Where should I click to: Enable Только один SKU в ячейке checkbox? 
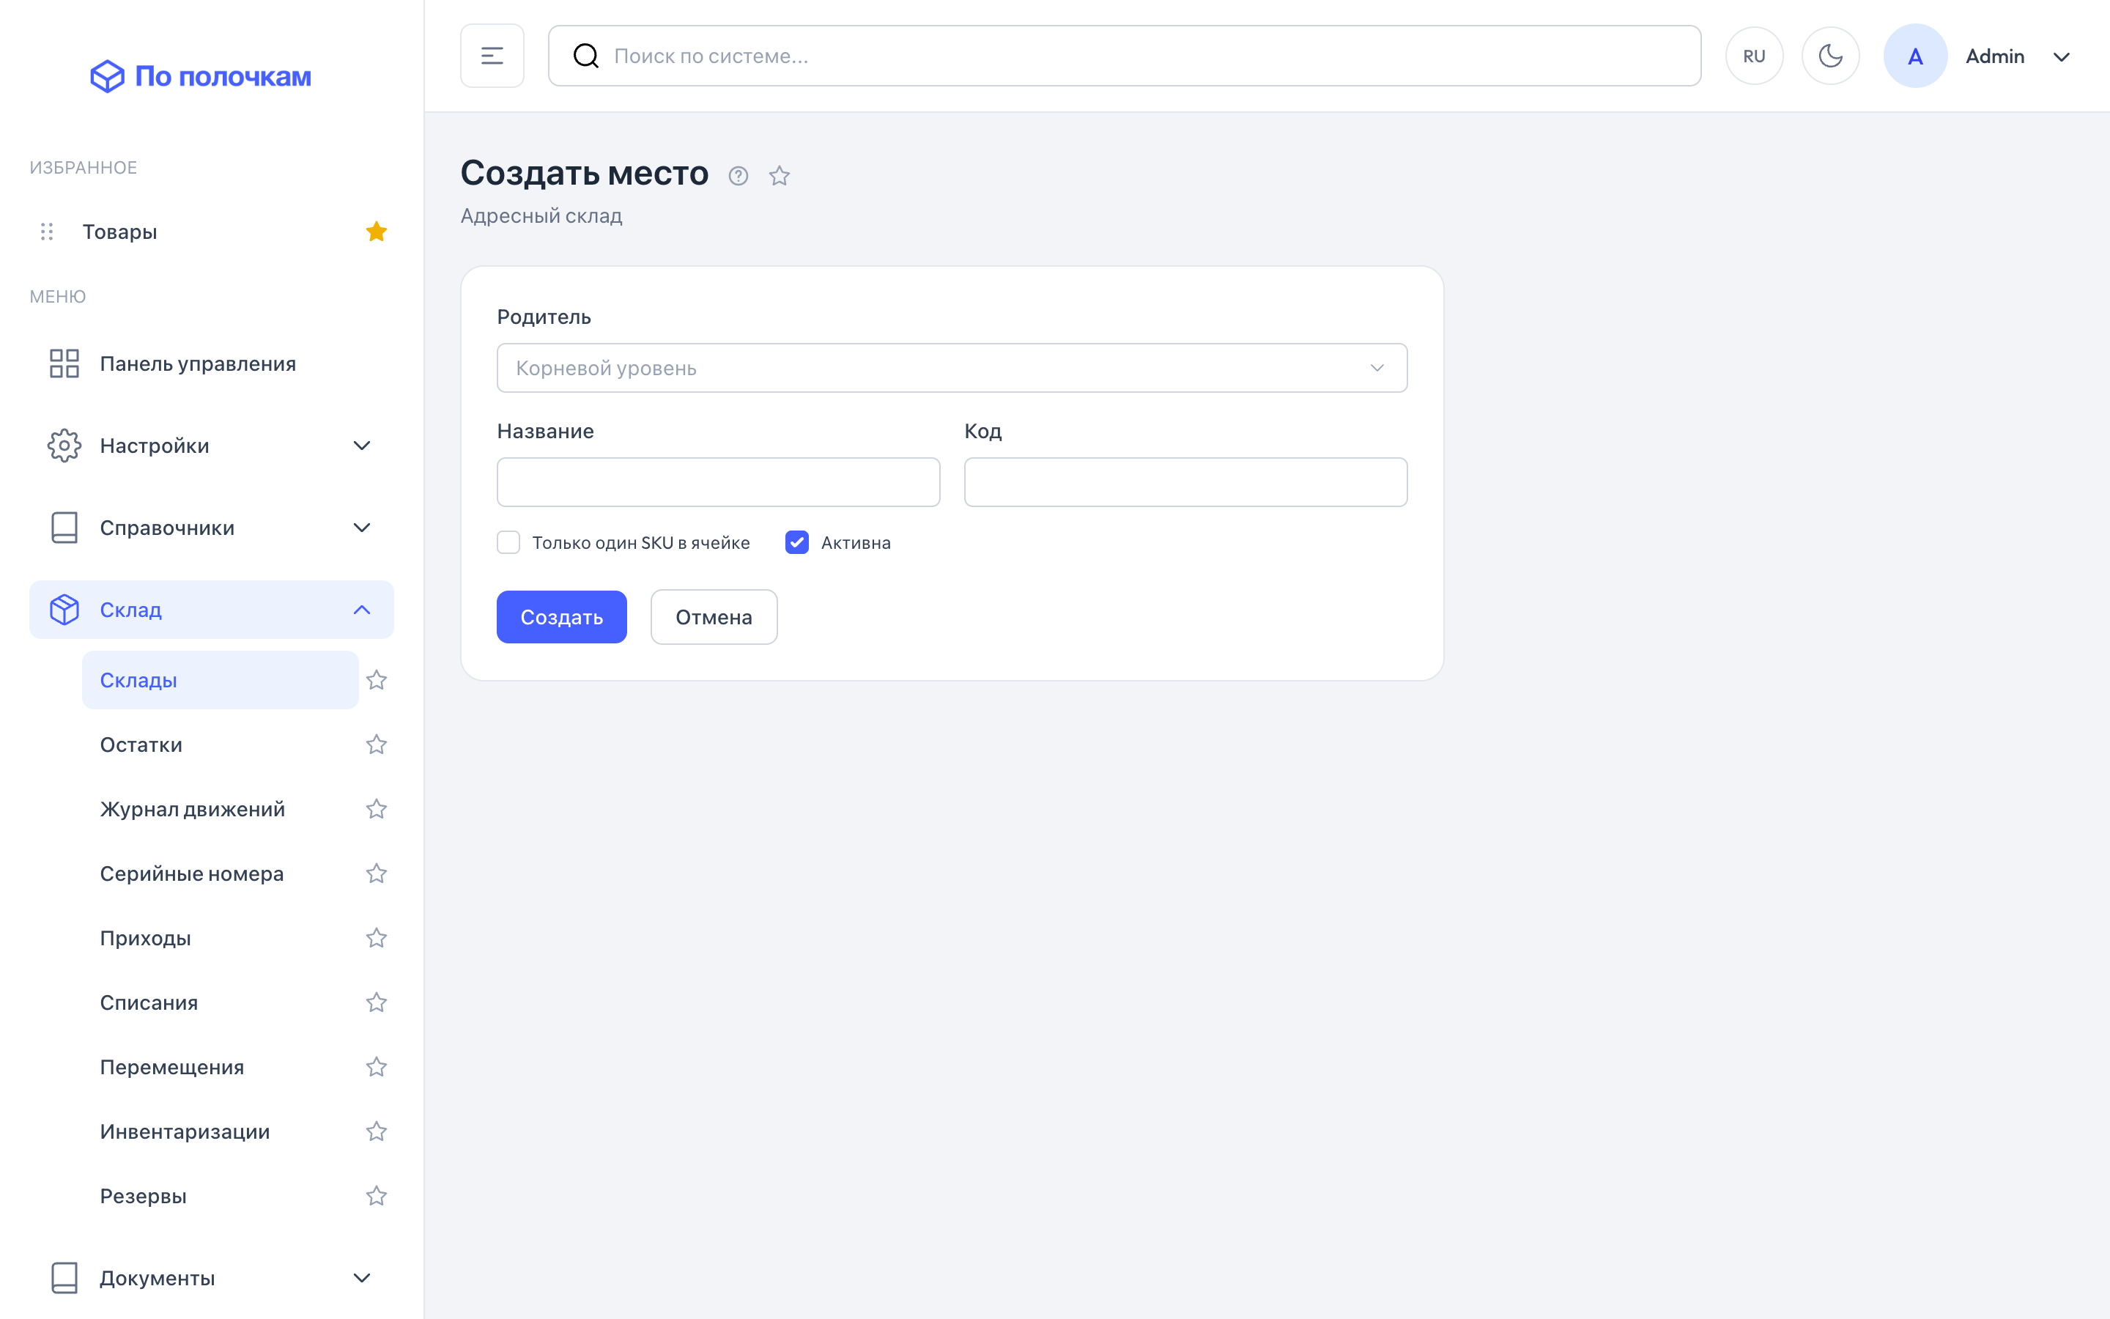click(x=508, y=542)
